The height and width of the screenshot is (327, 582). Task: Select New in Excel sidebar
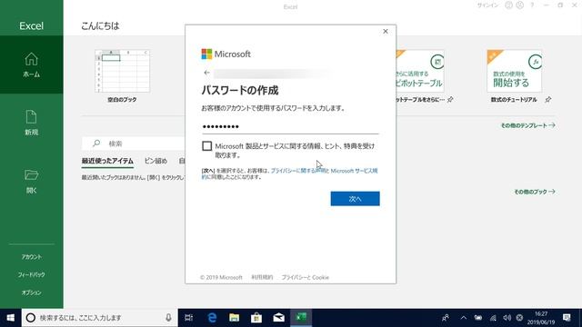click(32, 123)
